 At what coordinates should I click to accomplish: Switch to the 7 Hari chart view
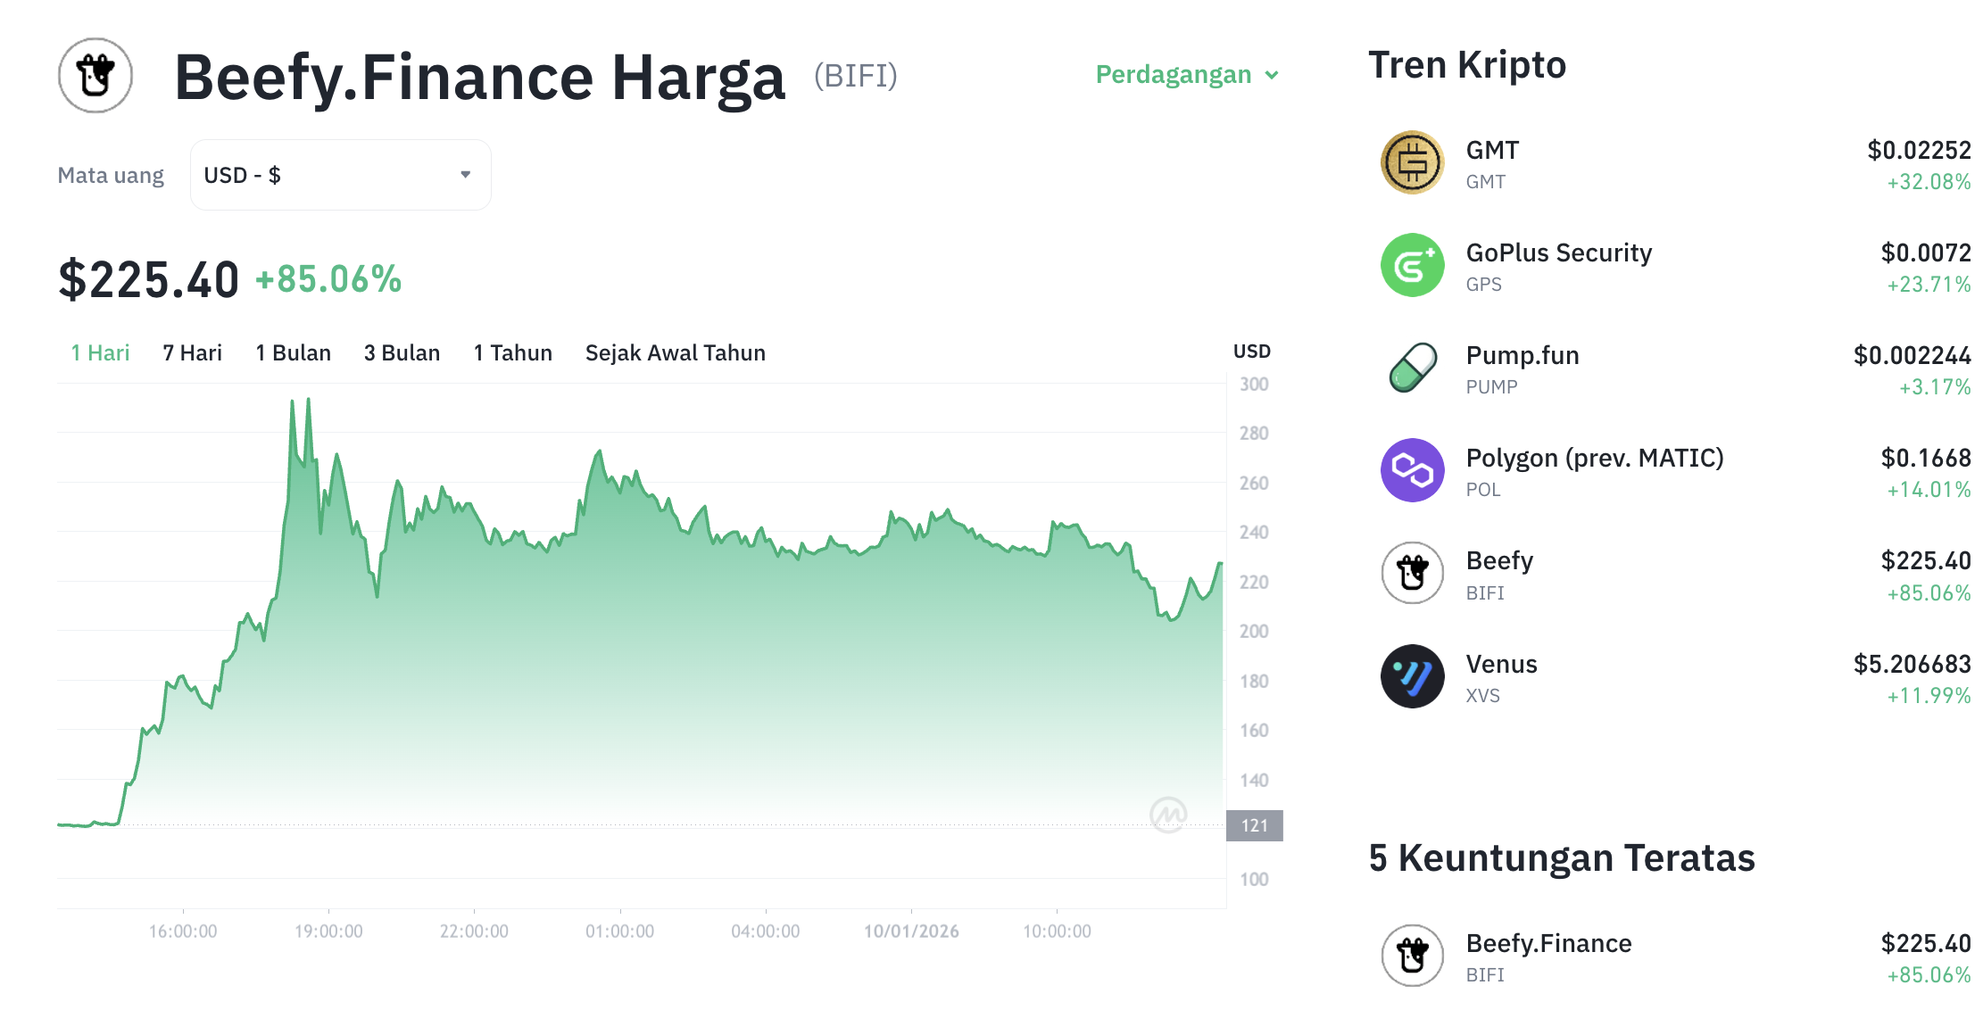(x=191, y=352)
